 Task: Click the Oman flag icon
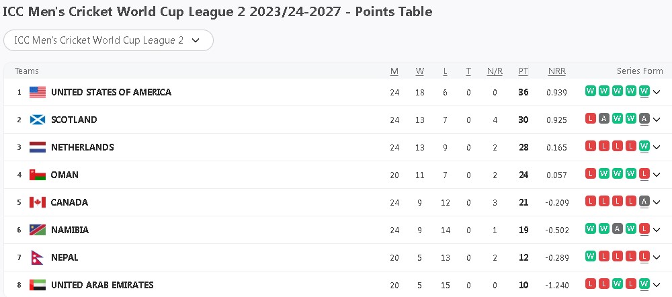point(38,175)
